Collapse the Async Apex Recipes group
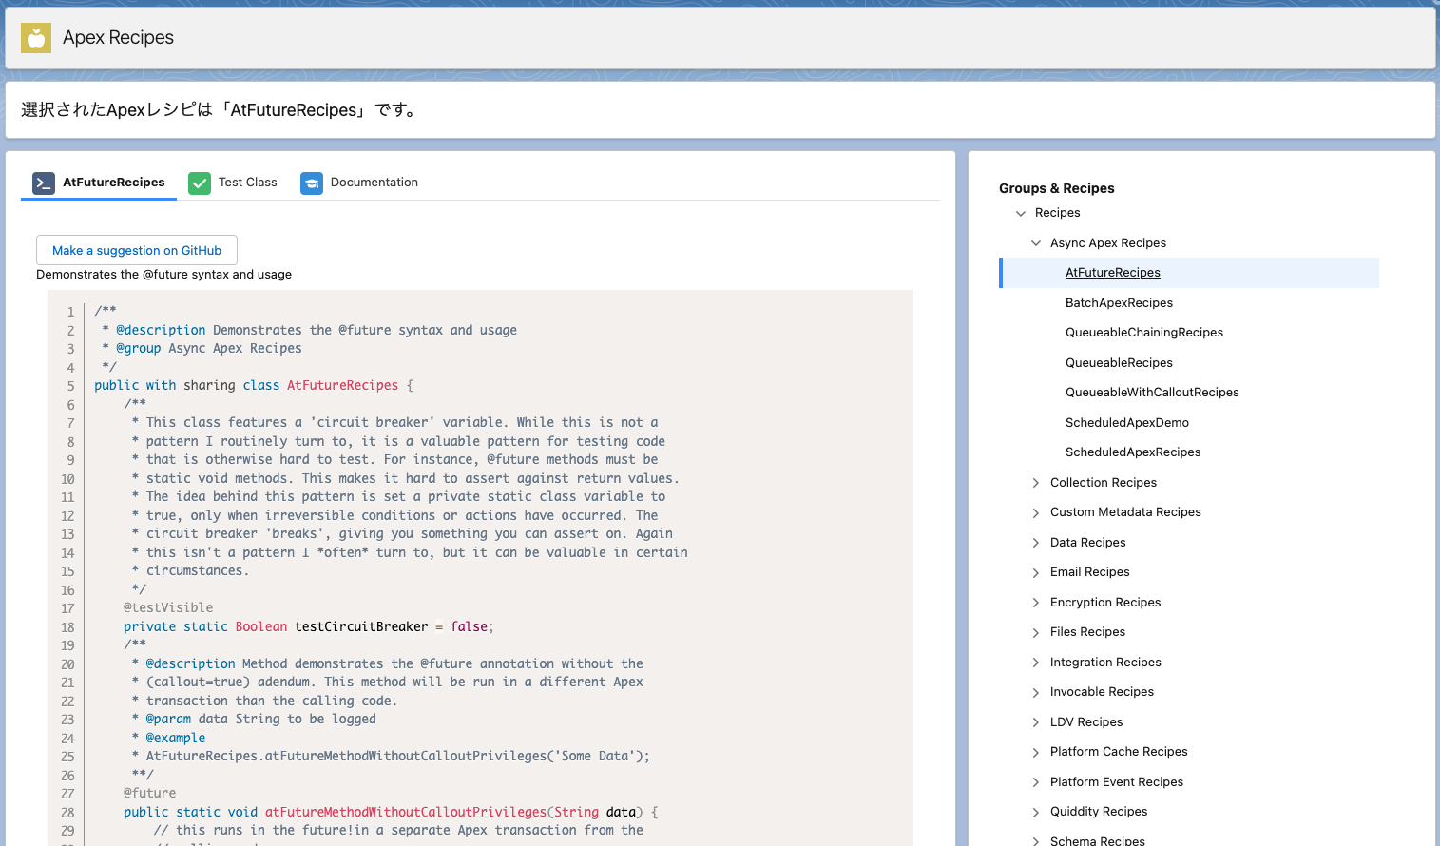This screenshot has width=1440, height=846. [1036, 243]
